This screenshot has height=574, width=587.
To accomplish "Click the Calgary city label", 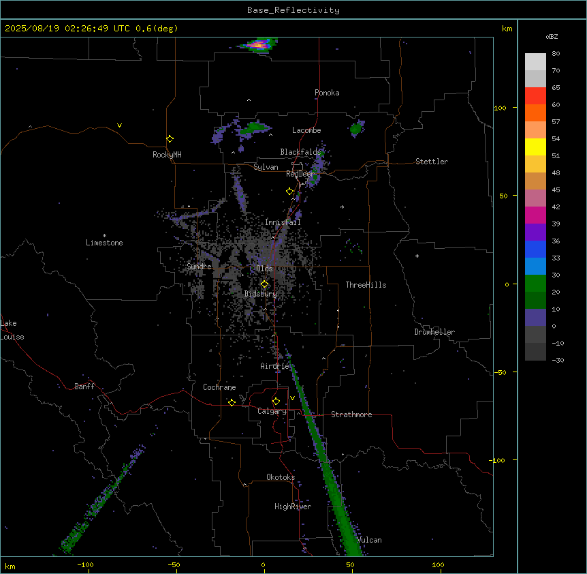I will [272, 411].
